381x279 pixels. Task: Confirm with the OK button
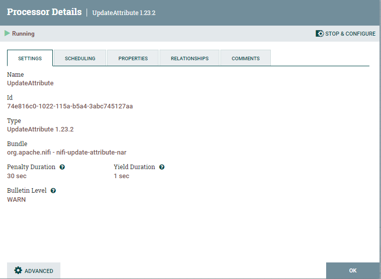coord(353,270)
